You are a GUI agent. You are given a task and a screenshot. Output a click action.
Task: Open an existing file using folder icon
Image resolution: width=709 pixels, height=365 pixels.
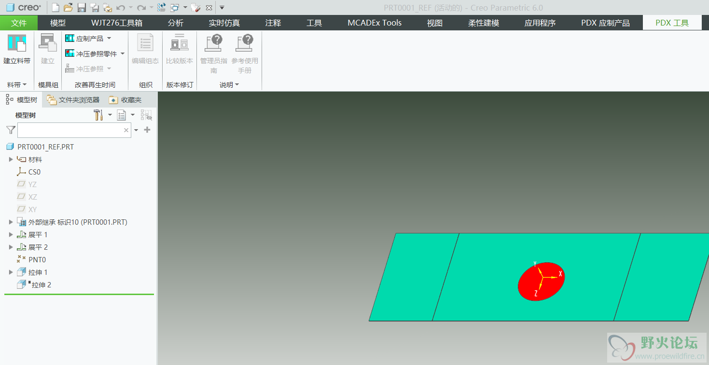[68, 8]
